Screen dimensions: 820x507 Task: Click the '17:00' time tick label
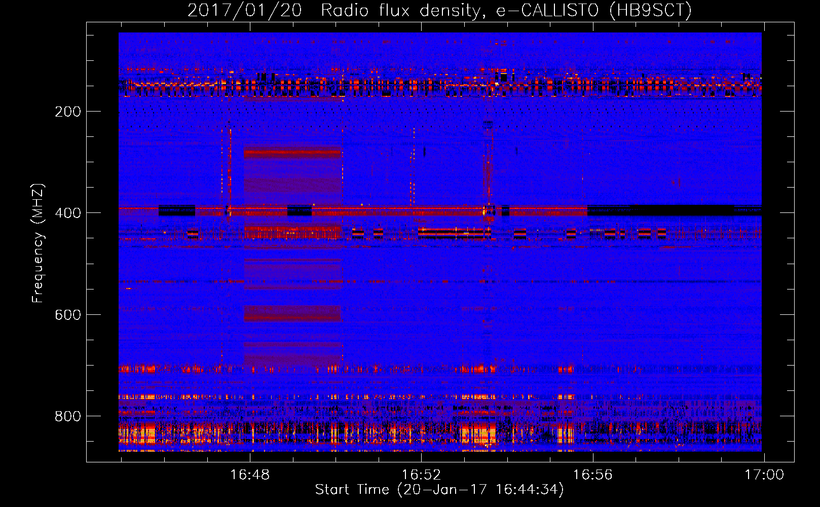764,475
